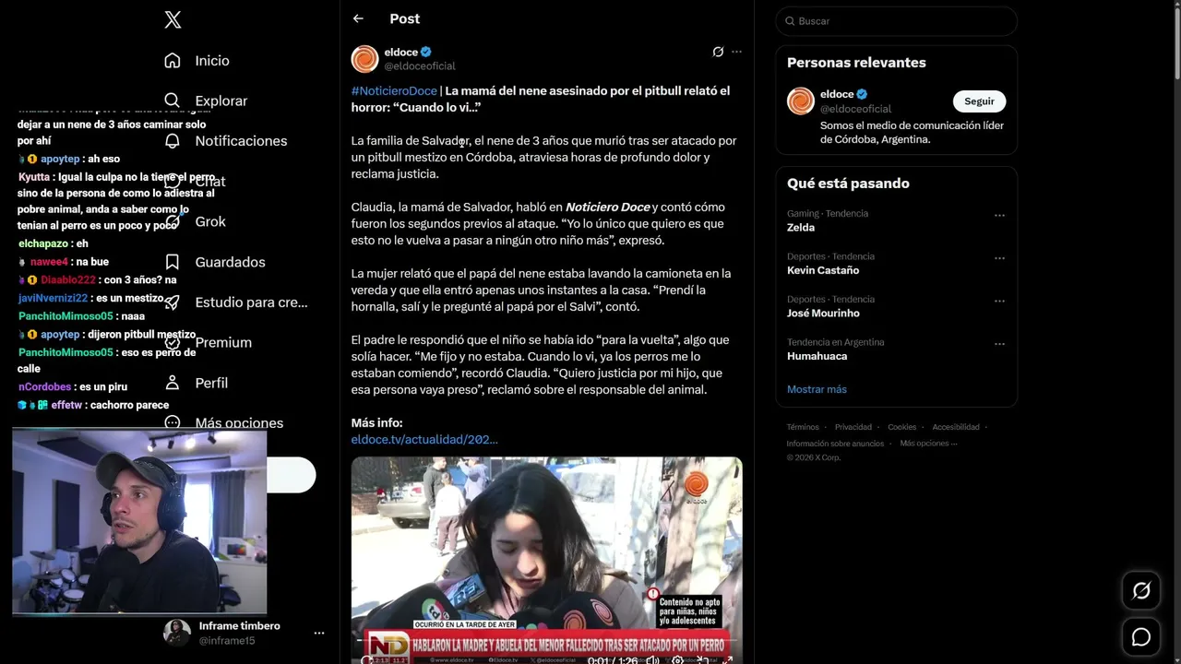
Task: Open more options for the Humahuaca trend
Action: [x=999, y=344]
